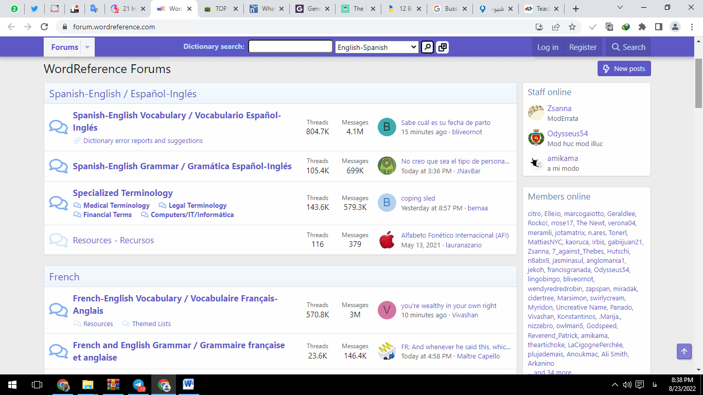Click the New posts button

(x=624, y=68)
